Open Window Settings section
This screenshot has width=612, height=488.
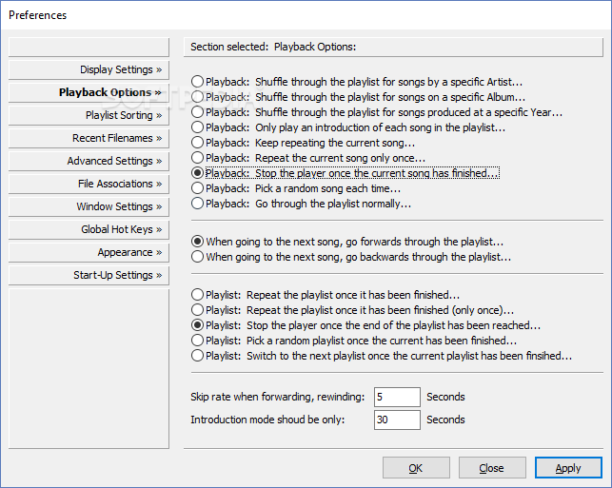coord(89,206)
